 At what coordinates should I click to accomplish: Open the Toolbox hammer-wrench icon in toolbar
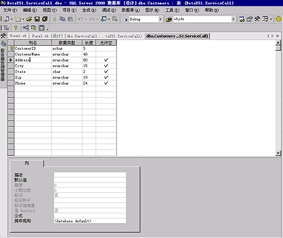click(x=257, y=19)
